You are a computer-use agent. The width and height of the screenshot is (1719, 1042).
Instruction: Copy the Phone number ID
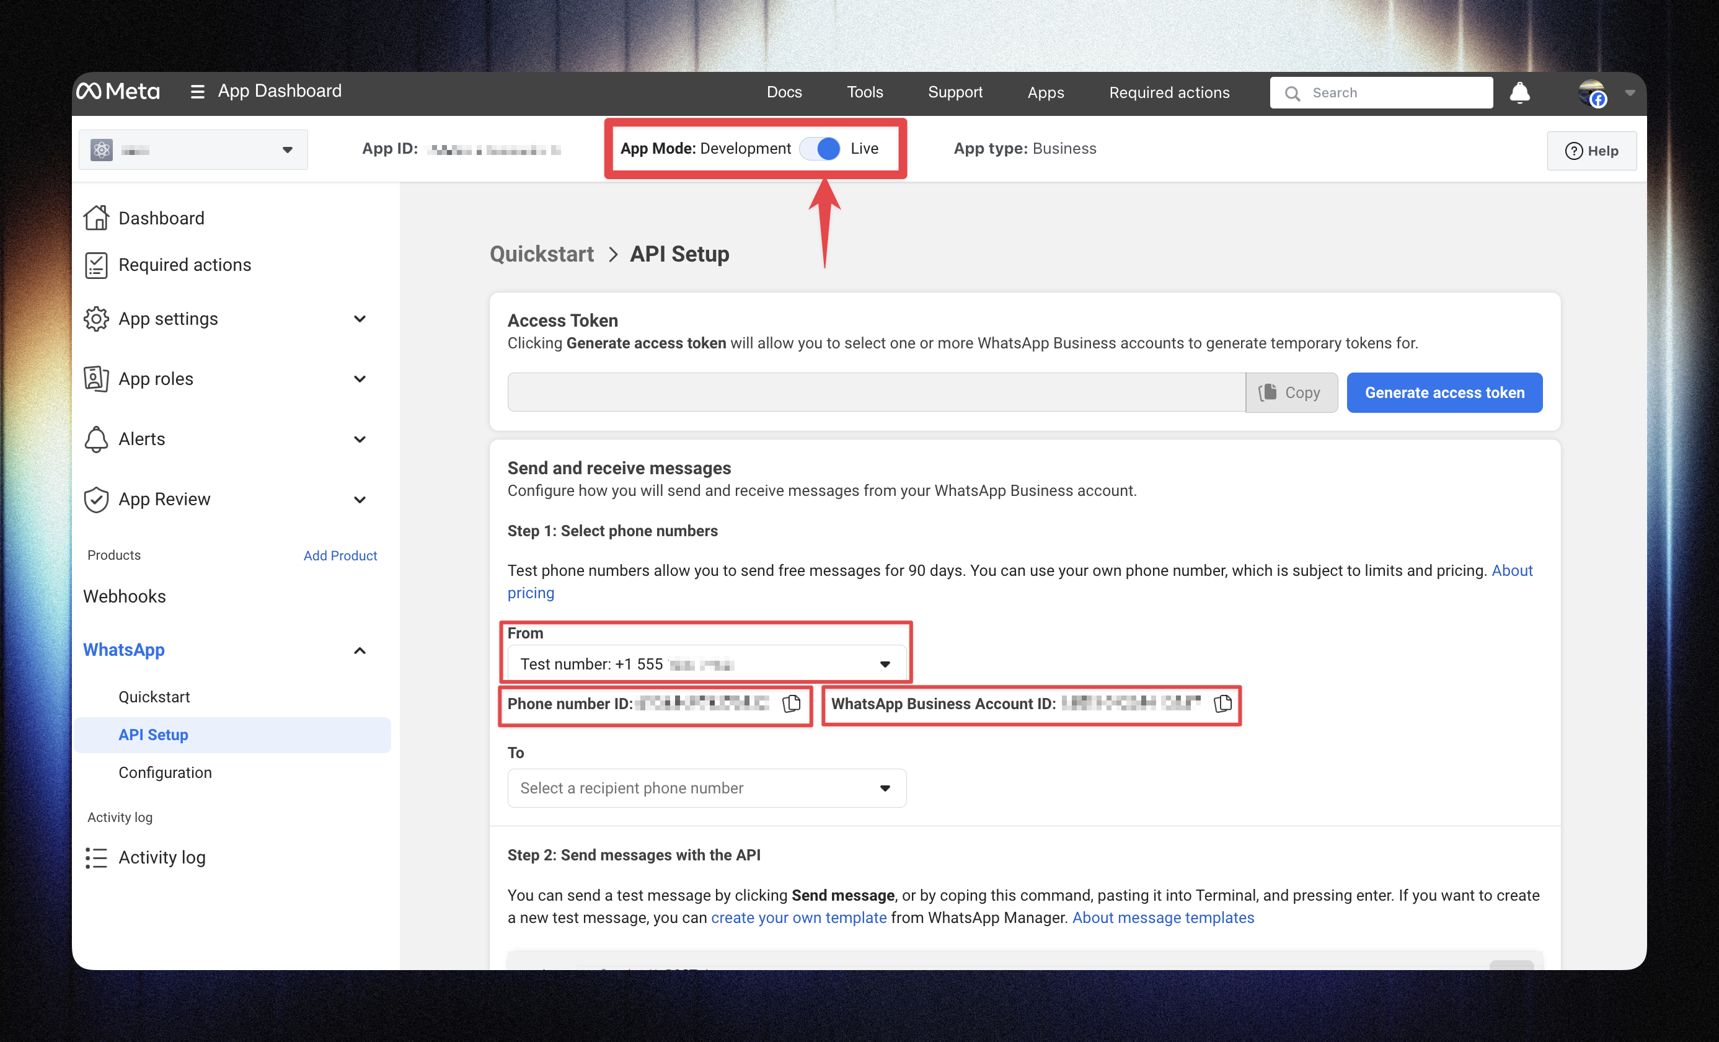[791, 704]
